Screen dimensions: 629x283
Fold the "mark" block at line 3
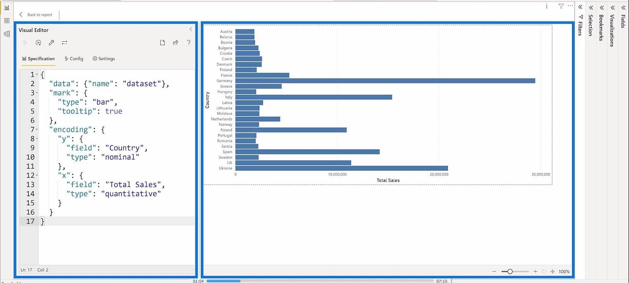[x=37, y=93]
